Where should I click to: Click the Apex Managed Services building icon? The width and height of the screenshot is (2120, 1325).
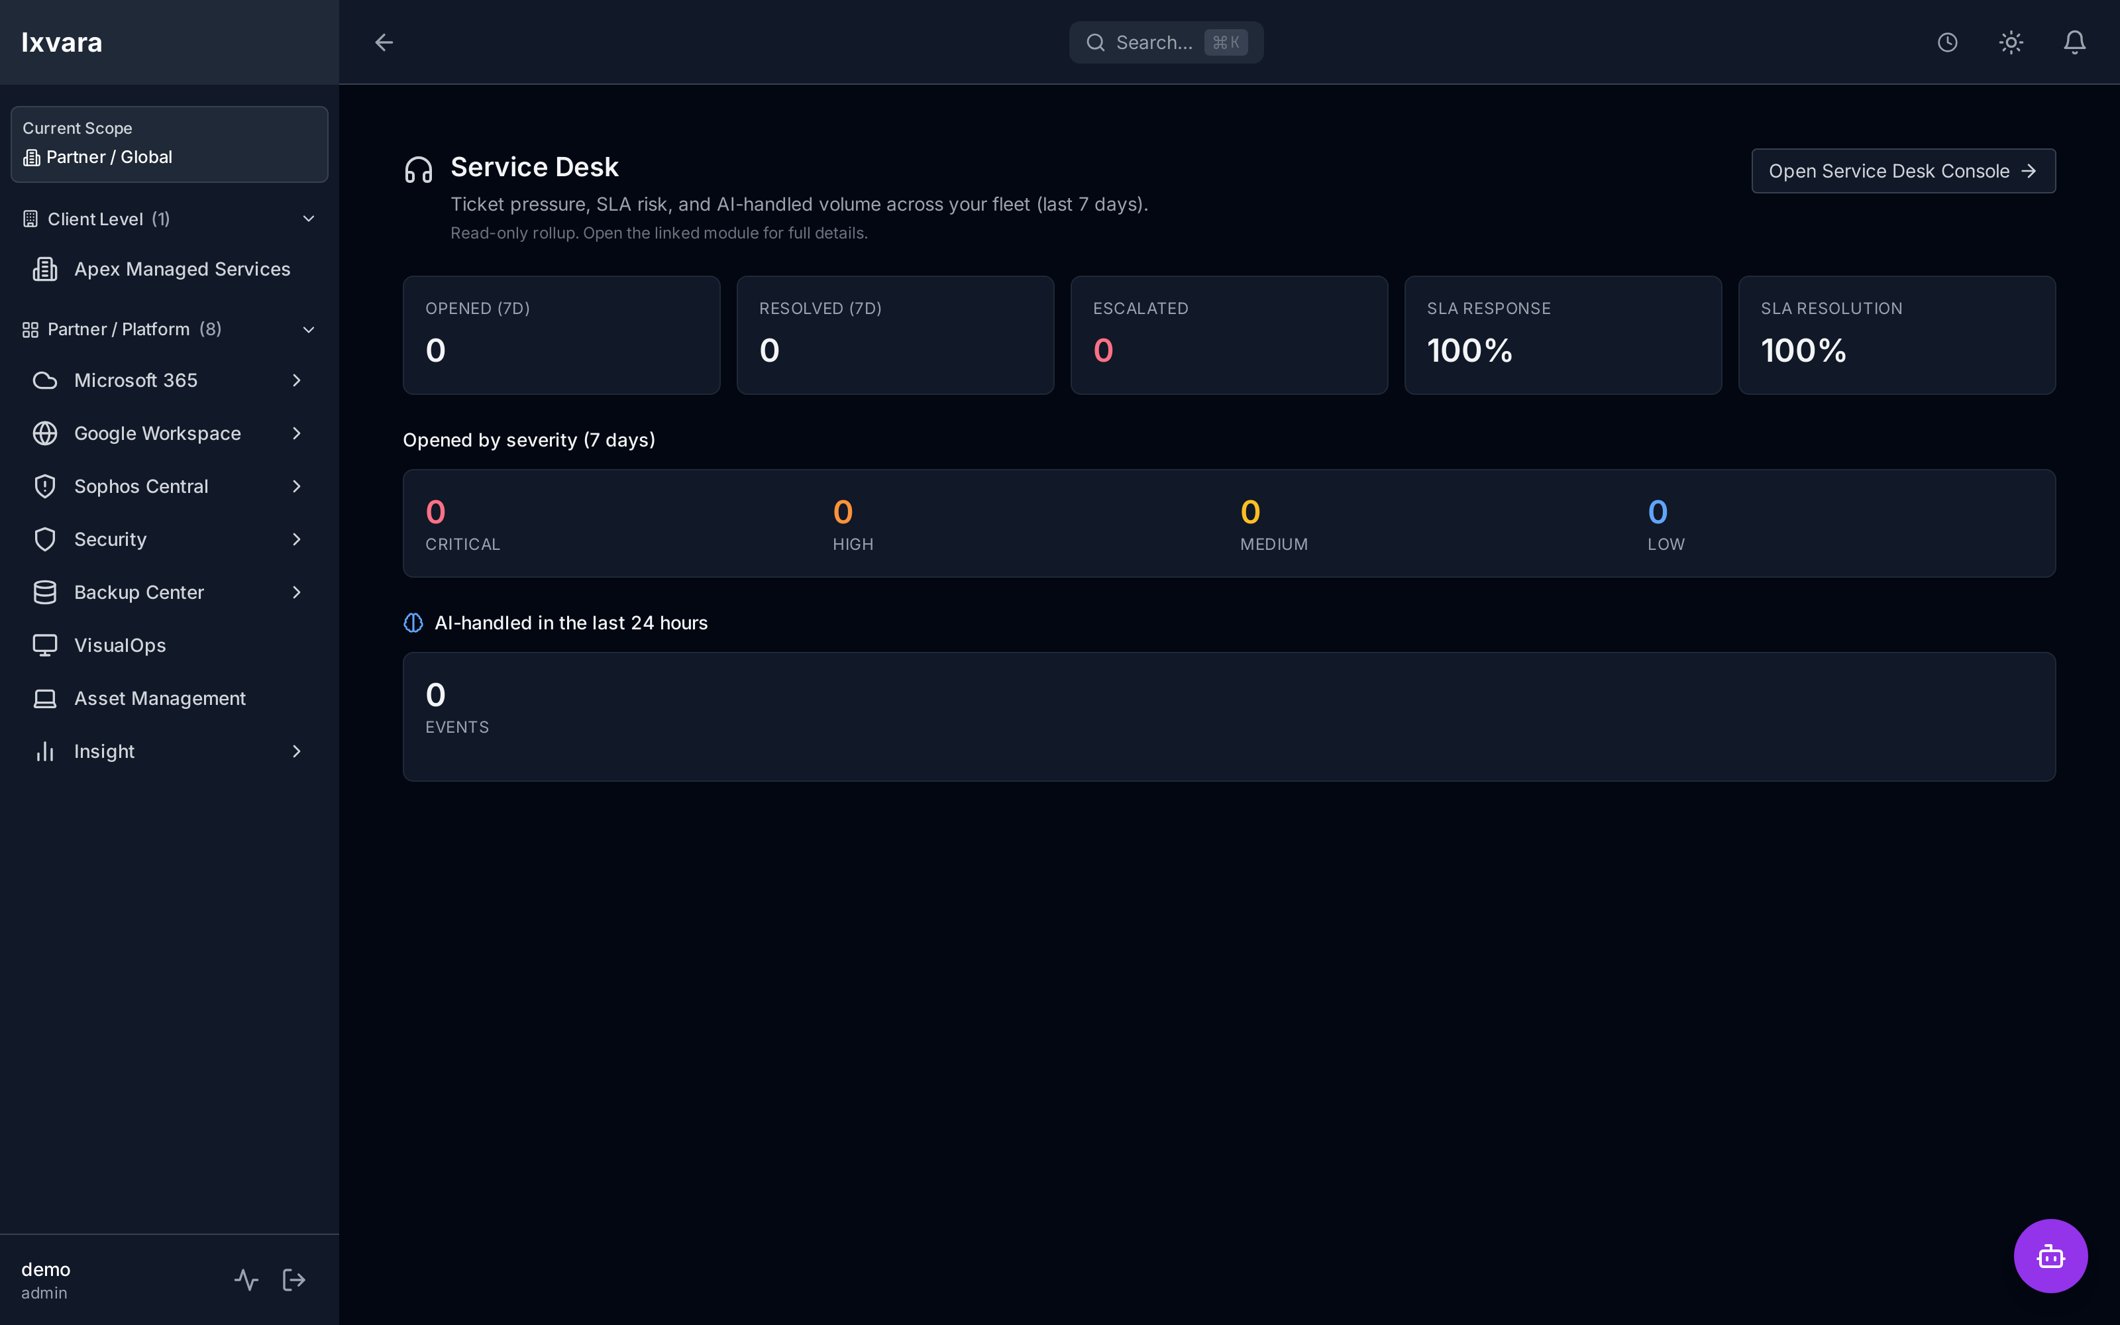[44, 269]
